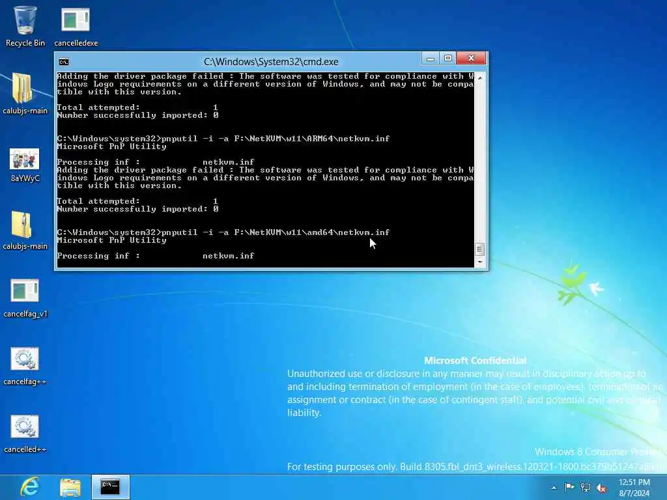Select the 8aYWyC image icon

(x=25, y=165)
